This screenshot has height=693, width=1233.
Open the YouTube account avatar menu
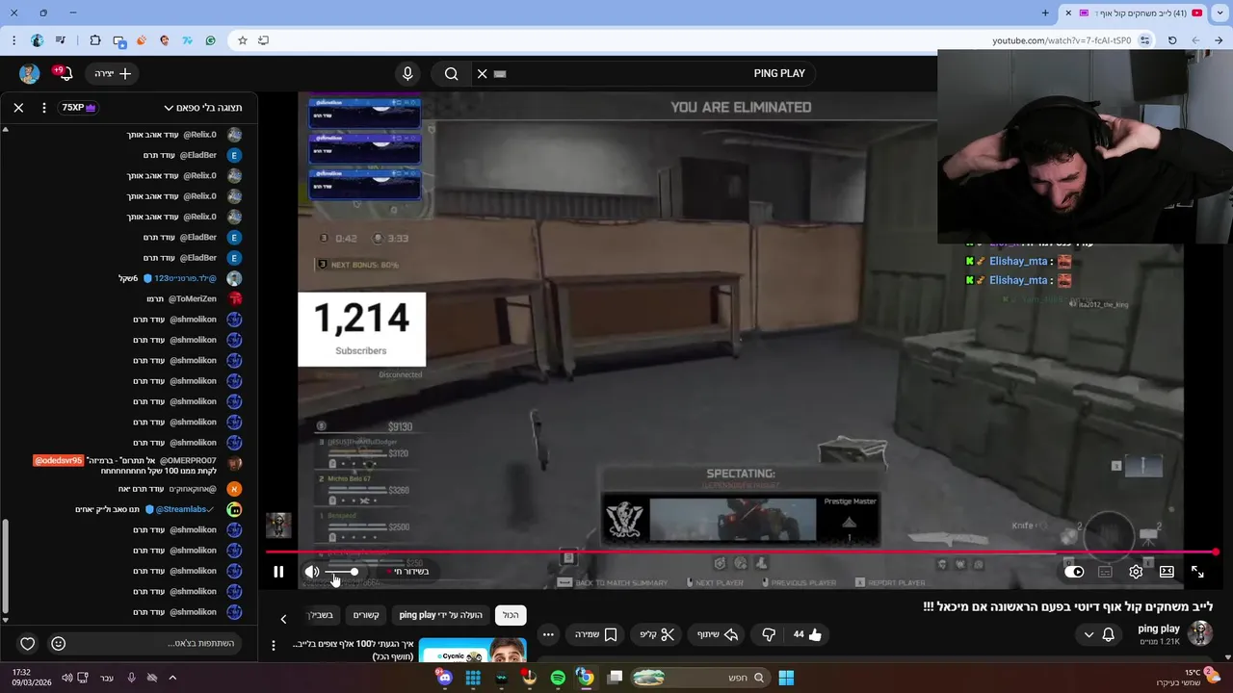pyautogui.click(x=29, y=73)
